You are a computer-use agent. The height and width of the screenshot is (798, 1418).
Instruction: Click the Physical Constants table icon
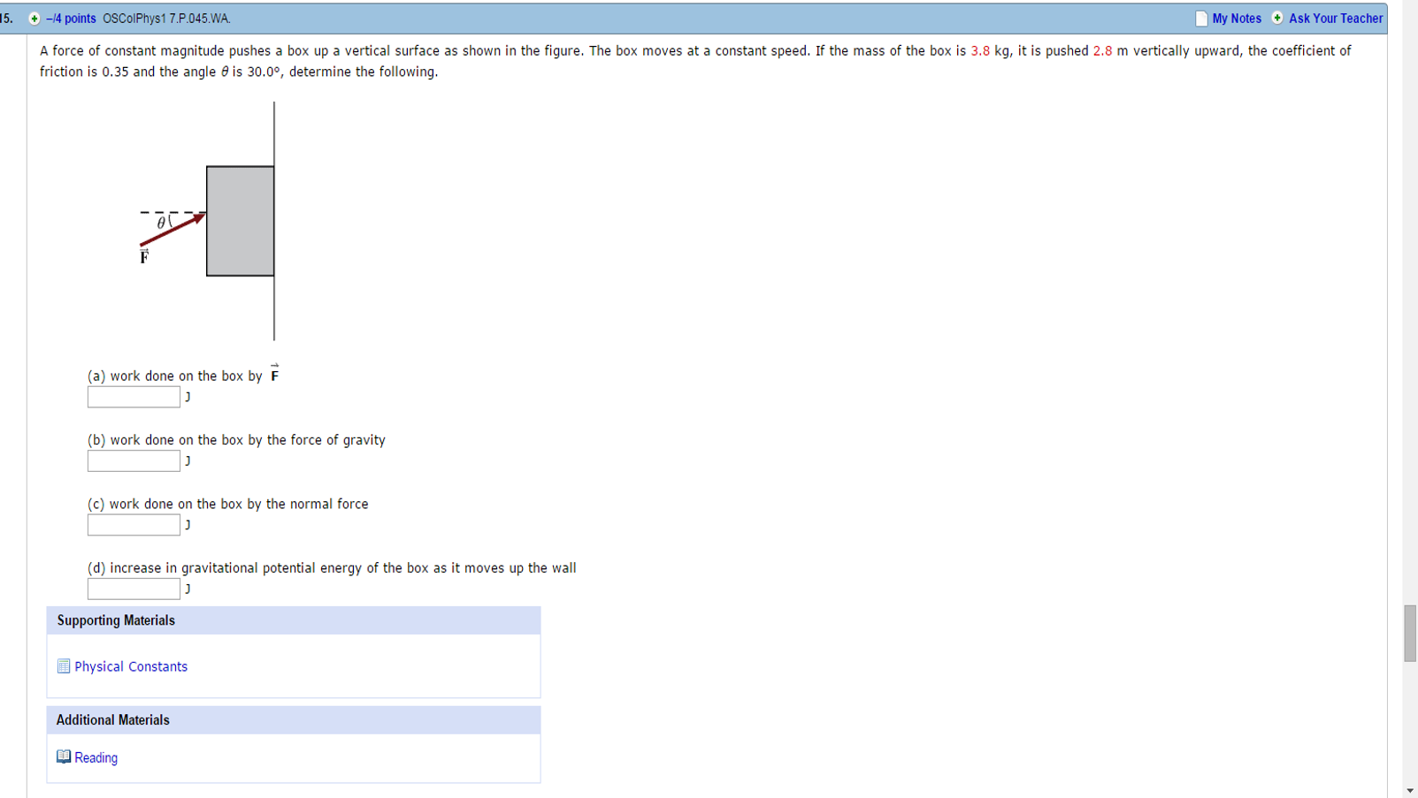pyautogui.click(x=64, y=666)
